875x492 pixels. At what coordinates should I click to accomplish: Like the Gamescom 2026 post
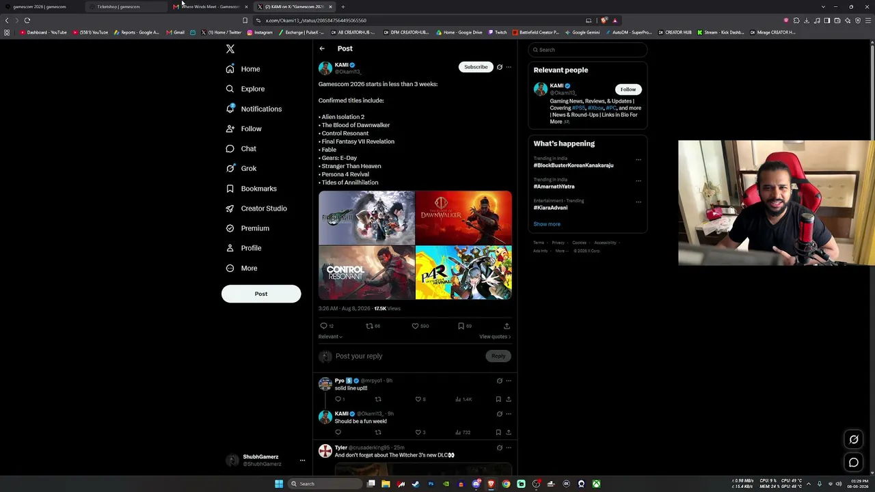[x=415, y=326]
